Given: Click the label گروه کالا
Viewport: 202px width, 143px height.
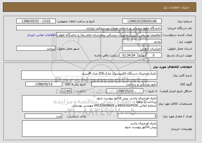Looking at the screenshot, I should point(186,84).
